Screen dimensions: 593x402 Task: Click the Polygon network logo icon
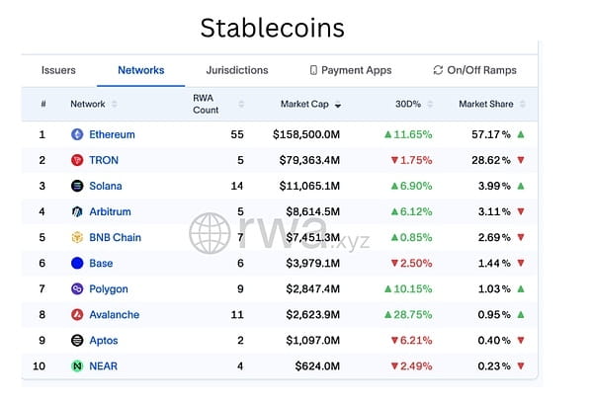pyautogui.click(x=77, y=289)
